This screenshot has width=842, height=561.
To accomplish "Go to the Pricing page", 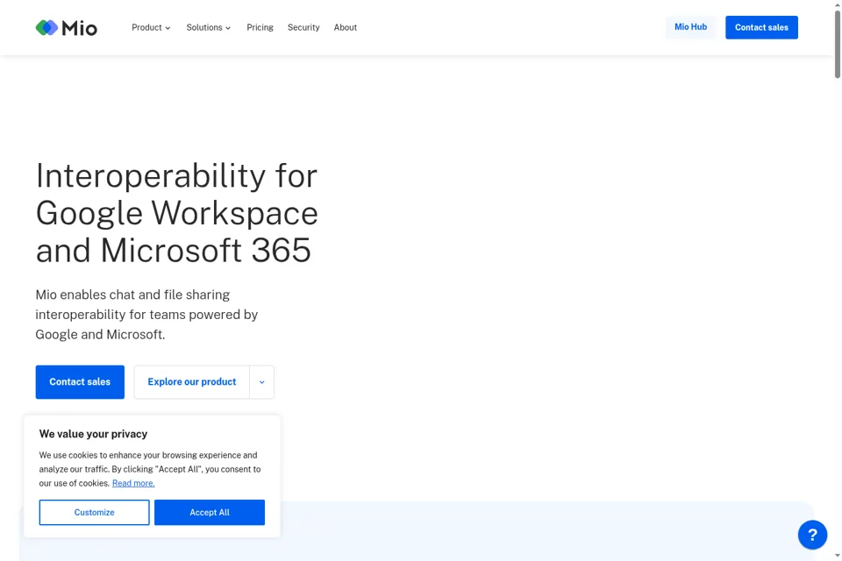I will tap(260, 27).
